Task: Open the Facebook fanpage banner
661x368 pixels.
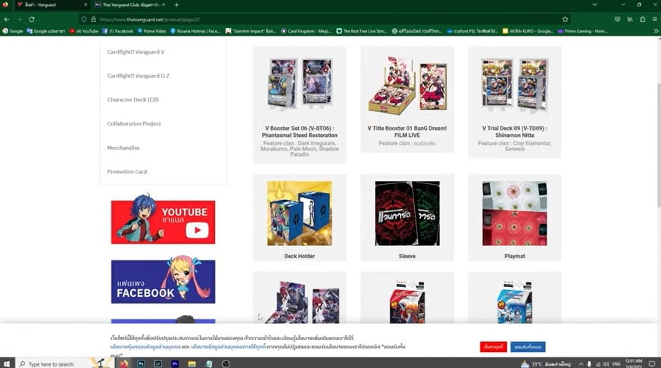Action: (x=163, y=280)
